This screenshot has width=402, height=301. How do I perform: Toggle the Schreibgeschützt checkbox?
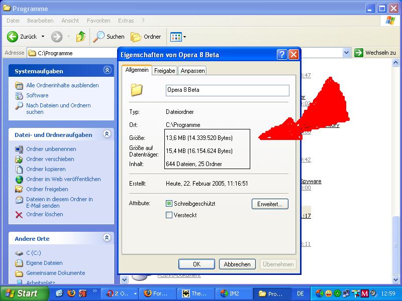(x=169, y=204)
